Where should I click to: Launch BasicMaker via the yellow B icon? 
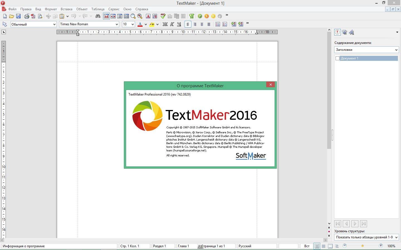point(213,16)
